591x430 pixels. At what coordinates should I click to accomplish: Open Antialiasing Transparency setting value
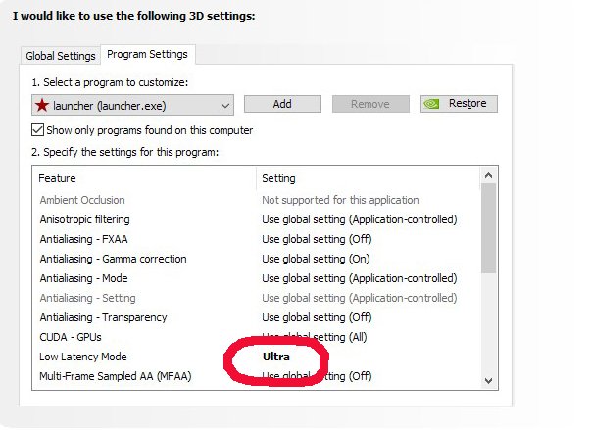(317, 317)
